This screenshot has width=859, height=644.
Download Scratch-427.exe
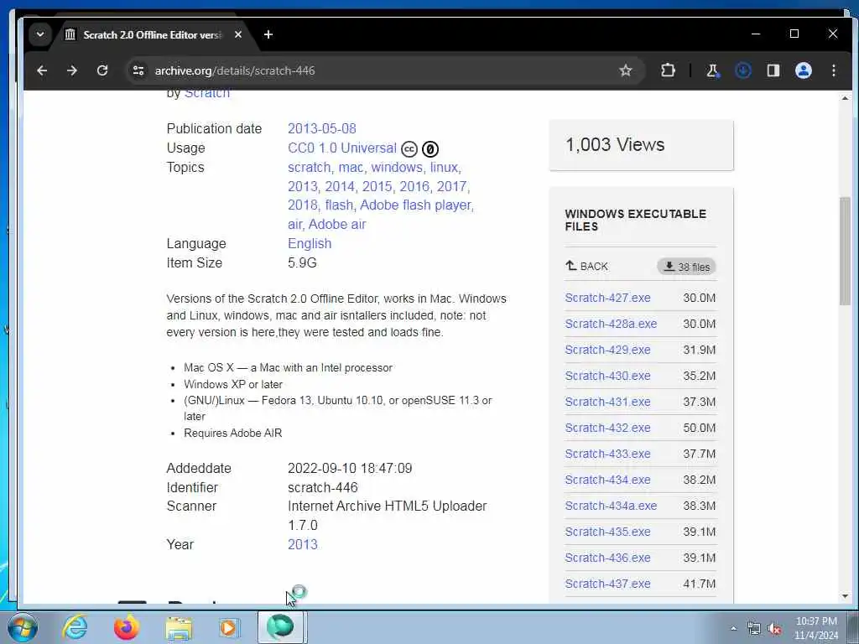tap(607, 298)
